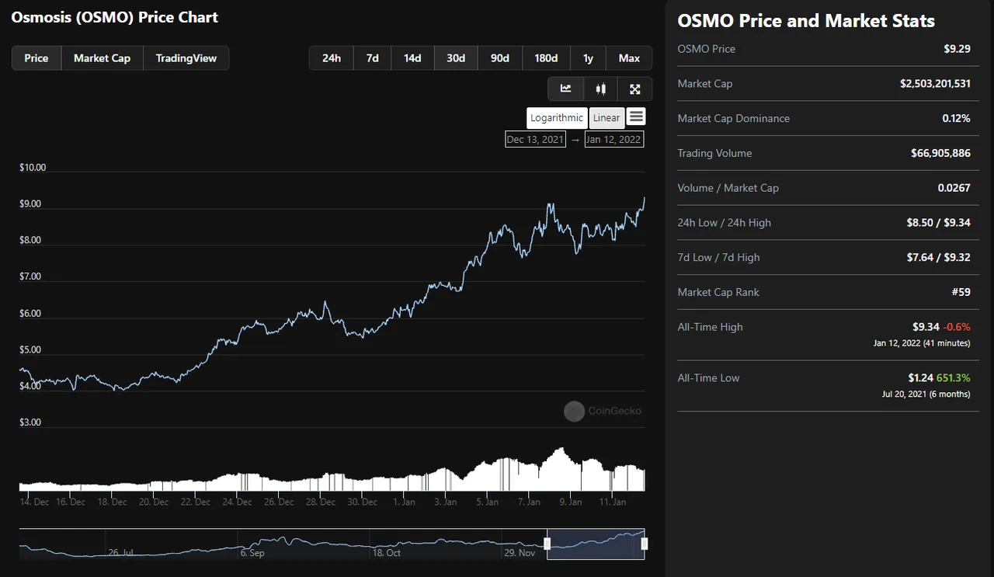Set chart range to 30d
994x577 pixels.
click(456, 58)
